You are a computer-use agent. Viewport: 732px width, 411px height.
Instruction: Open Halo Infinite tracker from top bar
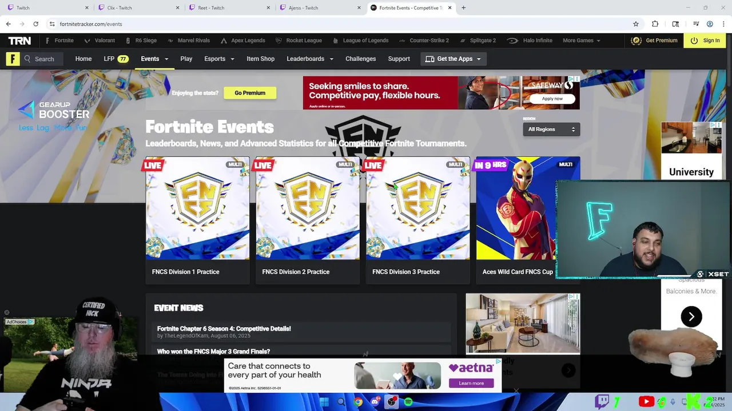point(530,41)
